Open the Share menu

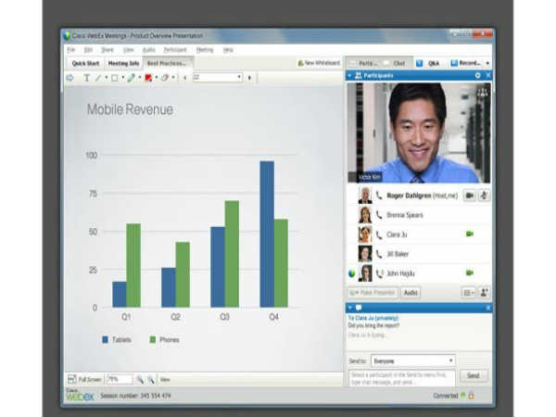click(x=107, y=50)
